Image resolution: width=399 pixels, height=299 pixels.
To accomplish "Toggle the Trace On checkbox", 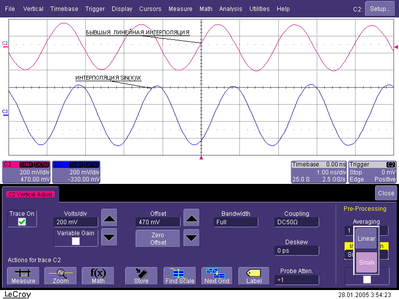I will (x=22, y=222).
